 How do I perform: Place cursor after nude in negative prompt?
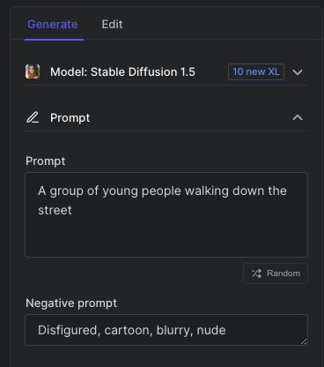[226, 330]
